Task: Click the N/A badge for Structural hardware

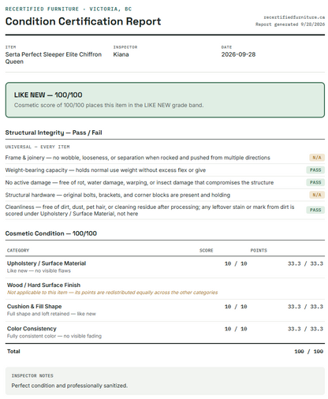Action: tap(317, 195)
